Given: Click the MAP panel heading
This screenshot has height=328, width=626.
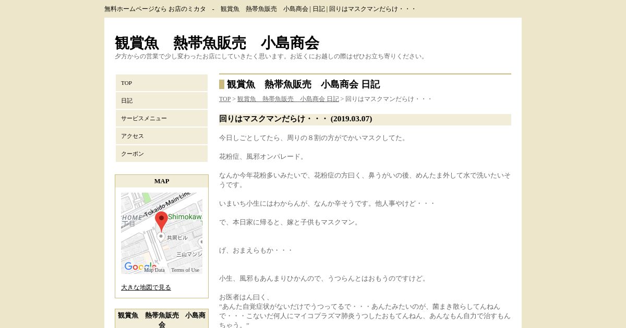Looking at the screenshot, I should [162, 181].
